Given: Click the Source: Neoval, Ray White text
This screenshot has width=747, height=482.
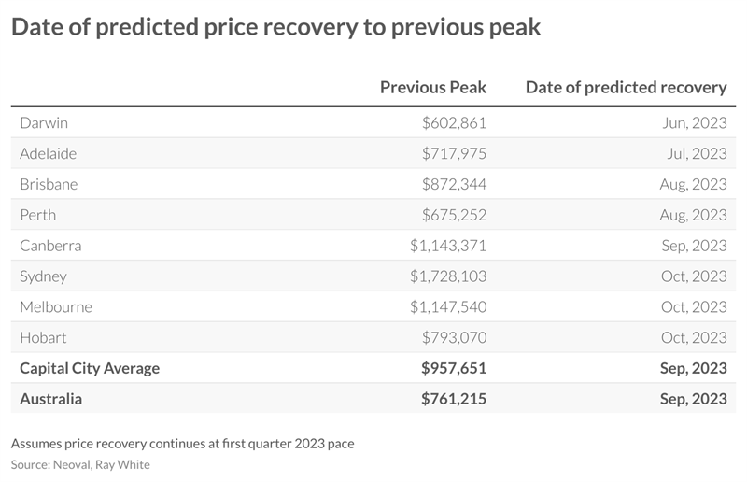Looking at the screenshot, I should 80,465.
